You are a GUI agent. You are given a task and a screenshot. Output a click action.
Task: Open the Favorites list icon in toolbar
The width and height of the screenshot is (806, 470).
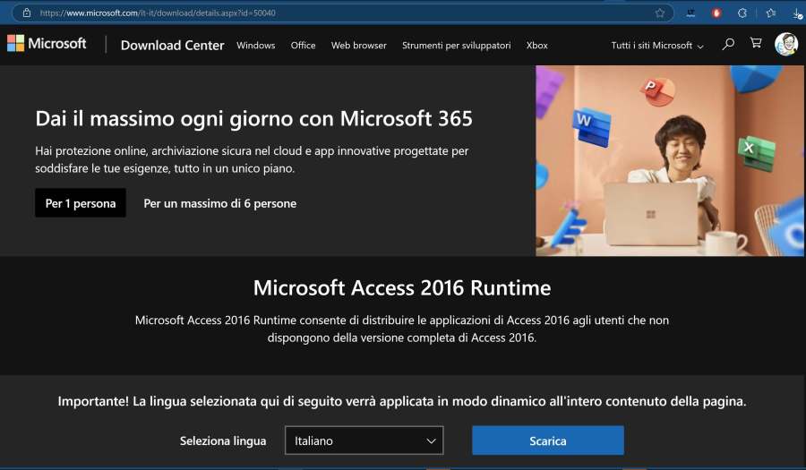point(770,13)
